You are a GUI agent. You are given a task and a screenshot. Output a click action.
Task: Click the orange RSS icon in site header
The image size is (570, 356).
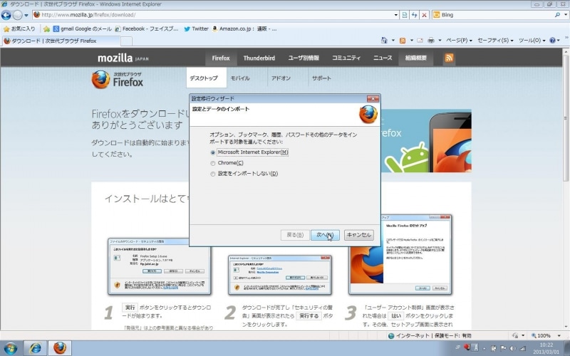pos(449,58)
